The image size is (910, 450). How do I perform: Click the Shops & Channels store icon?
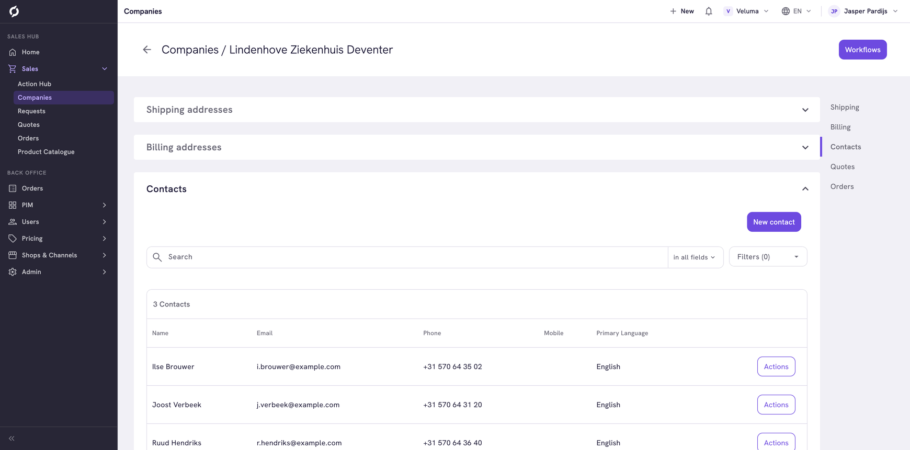pos(13,255)
